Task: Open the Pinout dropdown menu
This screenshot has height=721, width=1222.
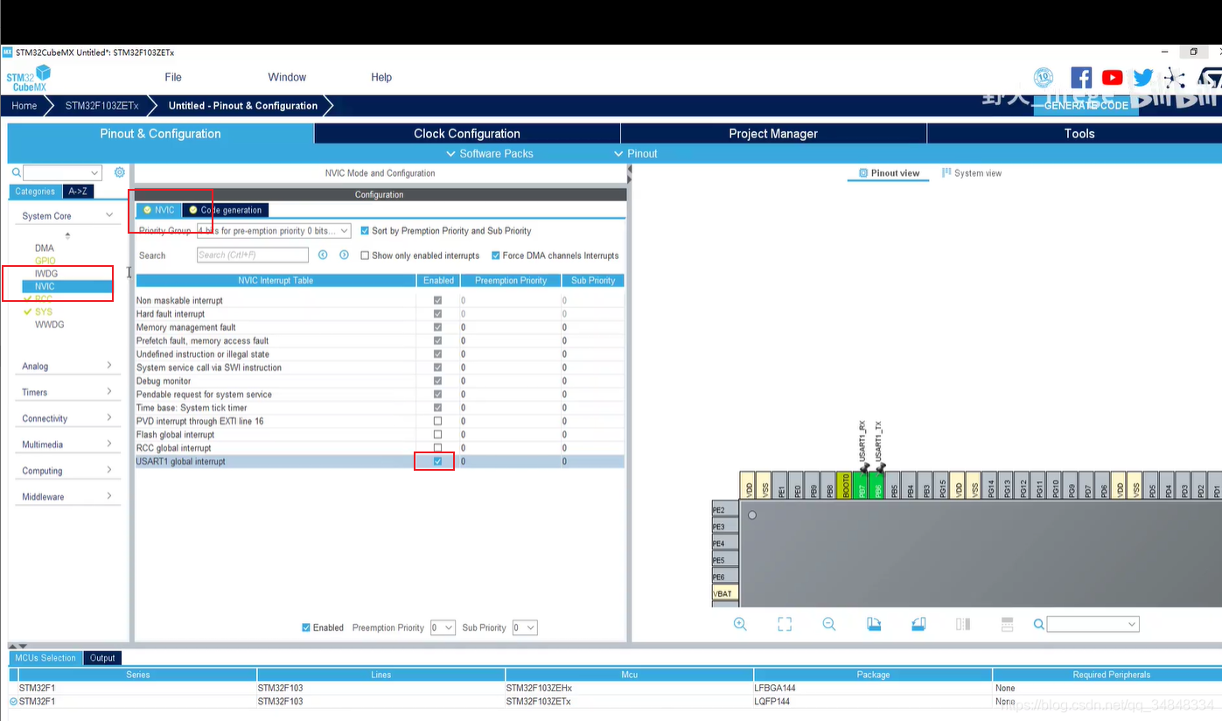Action: (636, 153)
